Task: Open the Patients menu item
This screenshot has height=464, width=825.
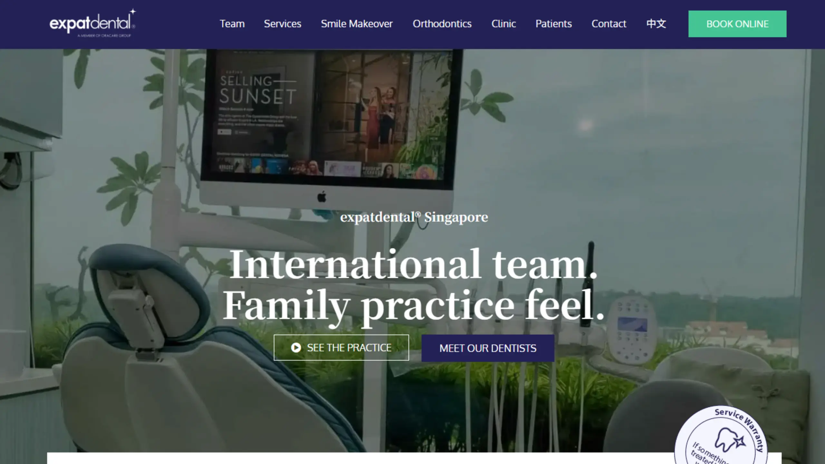Action: [554, 24]
